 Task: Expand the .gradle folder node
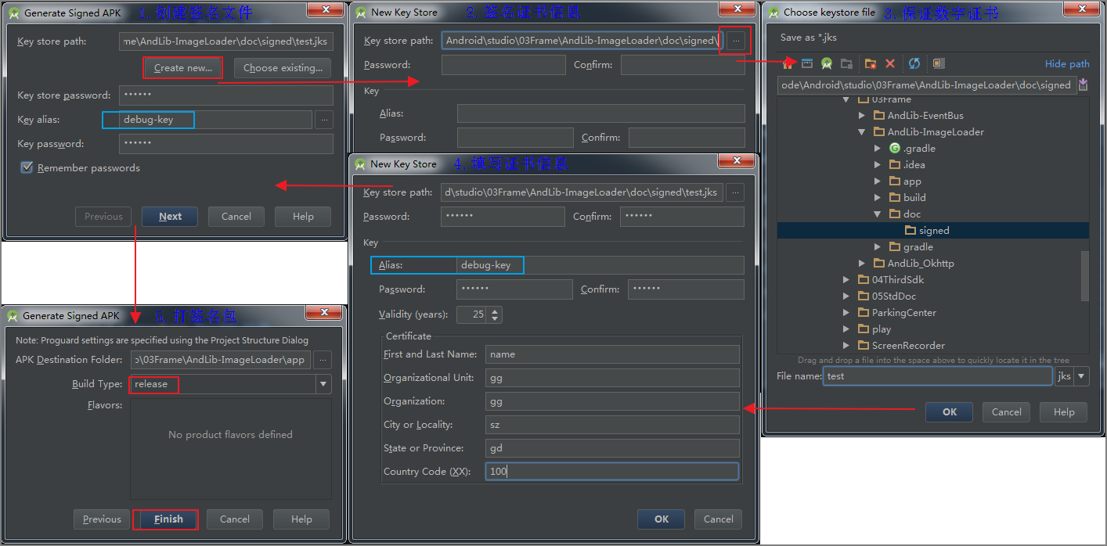pyautogui.click(x=878, y=149)
